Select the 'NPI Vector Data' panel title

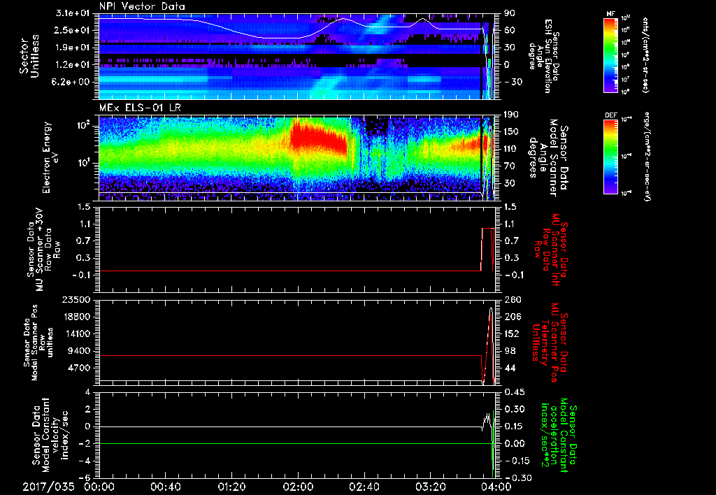pos(143,6)
